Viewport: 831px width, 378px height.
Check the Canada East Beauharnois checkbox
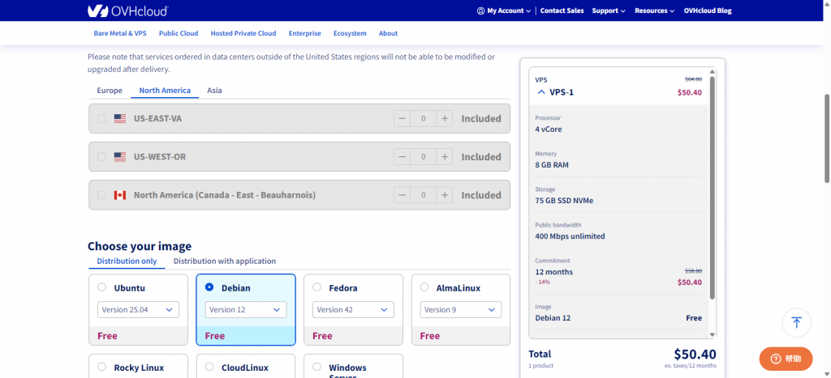click(x=101, y=195)
